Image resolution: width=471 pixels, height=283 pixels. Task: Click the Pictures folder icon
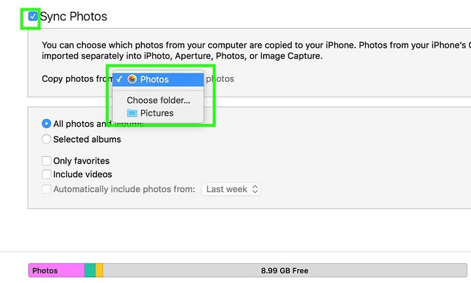click(132, 113)
